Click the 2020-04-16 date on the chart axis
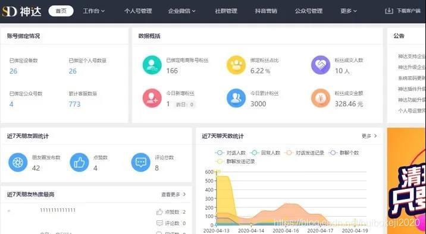The image size is (426, 234). coord(286,231)
